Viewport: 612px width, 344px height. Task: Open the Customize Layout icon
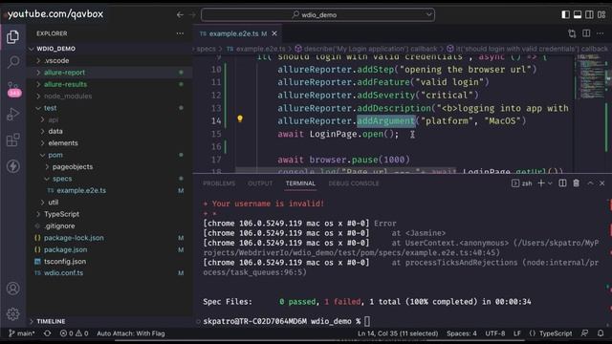point(601,15)
